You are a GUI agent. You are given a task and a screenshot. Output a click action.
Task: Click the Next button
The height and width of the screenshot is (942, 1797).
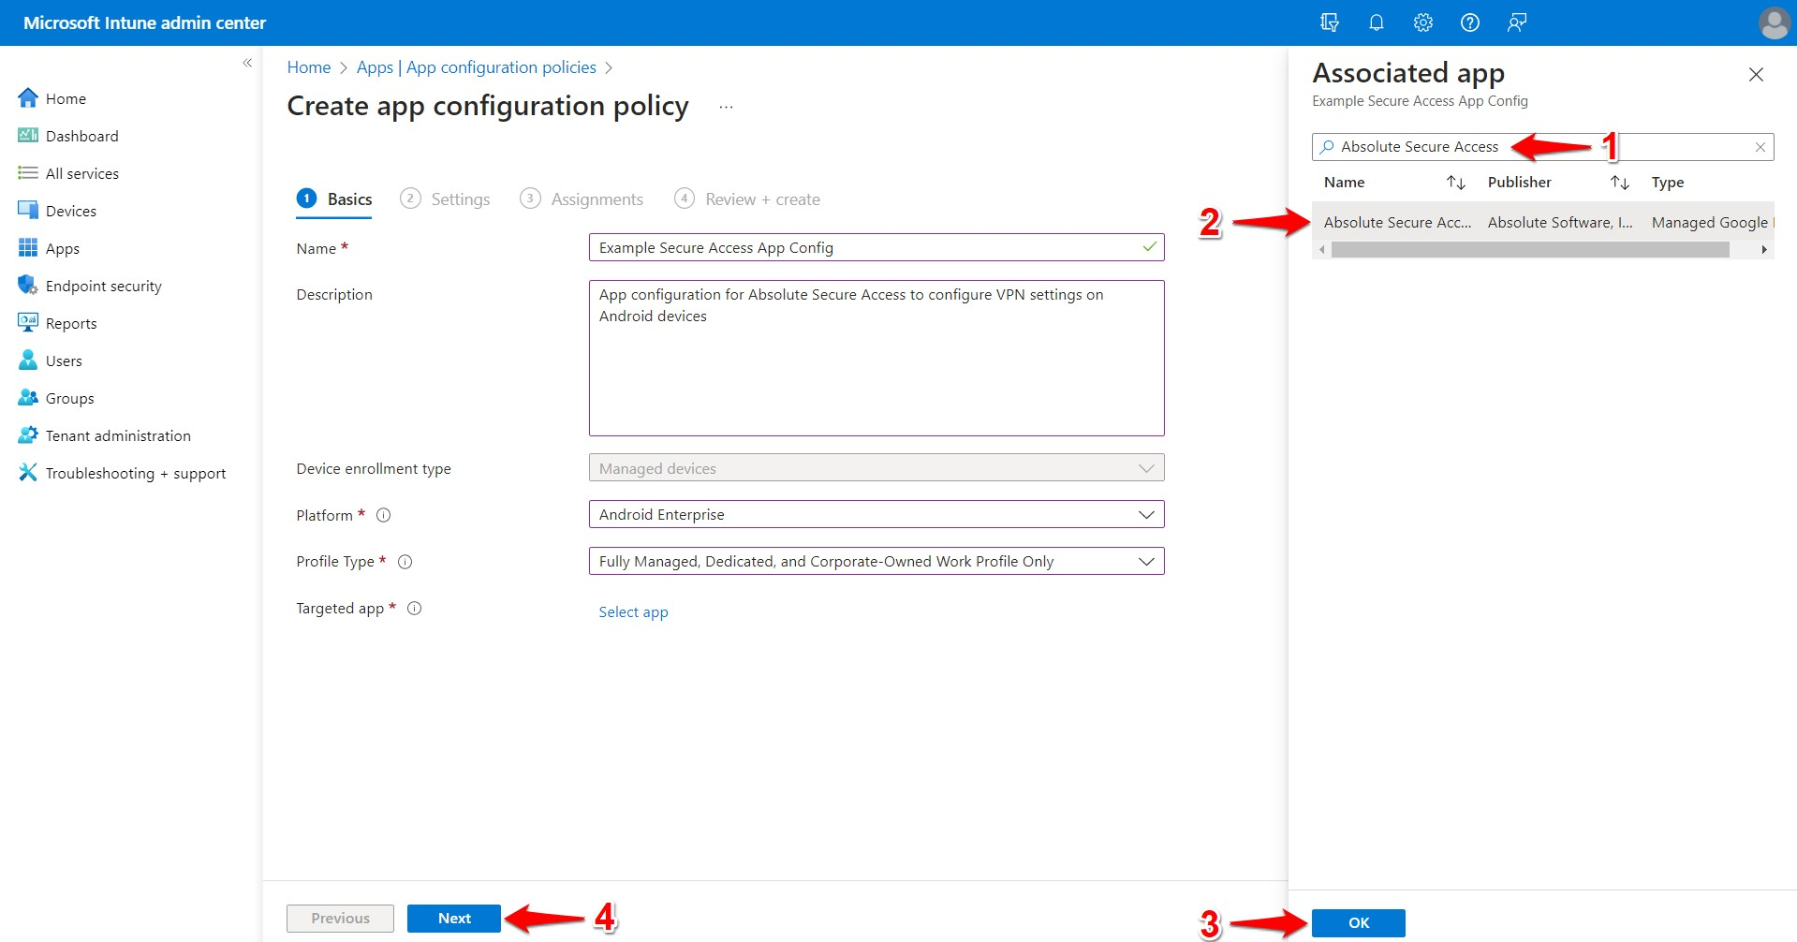tap(453, 918)
